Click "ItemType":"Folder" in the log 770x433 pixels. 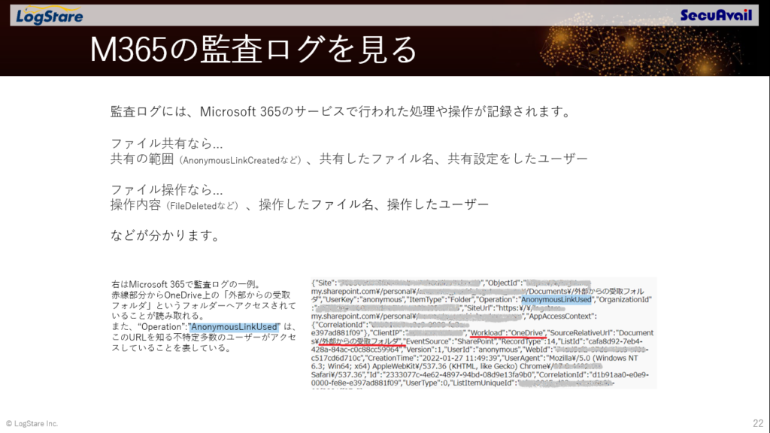point(439,299)
